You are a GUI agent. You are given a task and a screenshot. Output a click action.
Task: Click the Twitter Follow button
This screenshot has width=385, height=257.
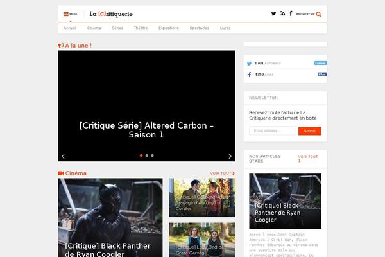[320, 63]
